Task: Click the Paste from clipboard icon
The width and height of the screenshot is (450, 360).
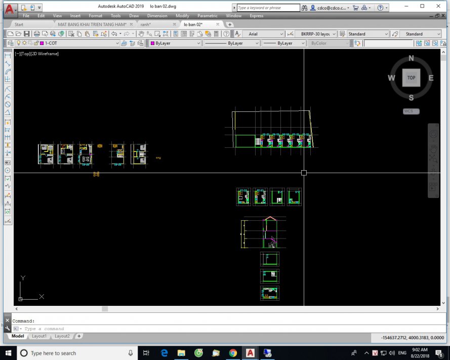Action: pos(87,34)
